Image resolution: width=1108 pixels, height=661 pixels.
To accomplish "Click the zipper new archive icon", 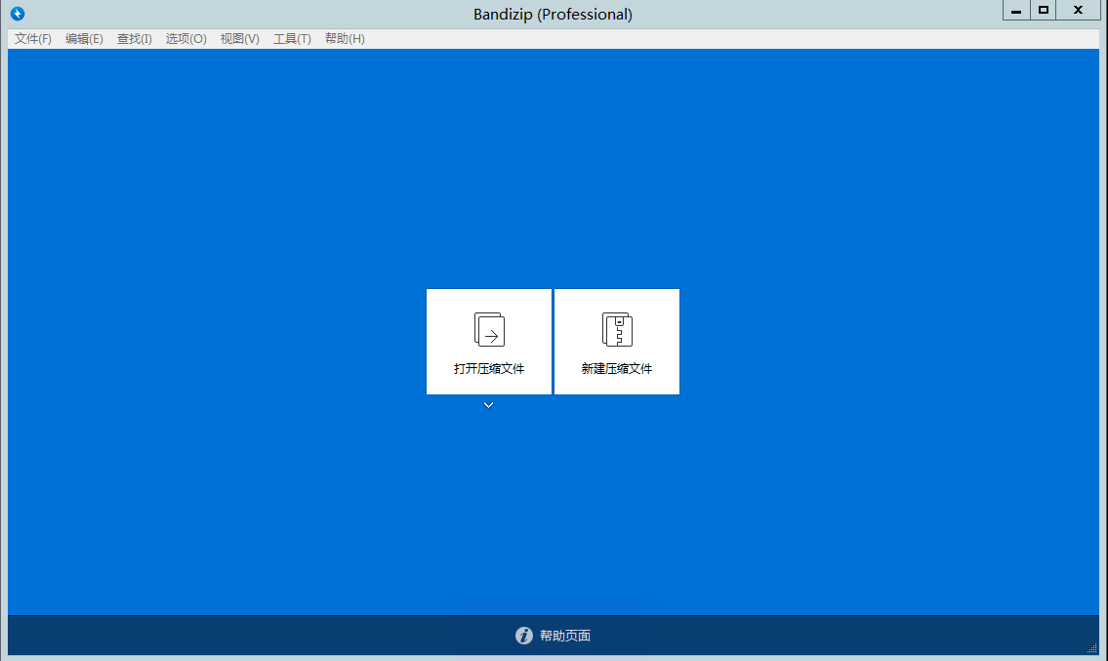I will (x=617, y=329).
